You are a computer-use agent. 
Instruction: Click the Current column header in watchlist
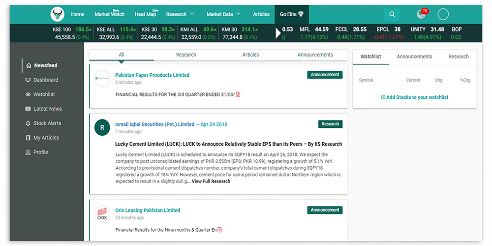point(413,80)
